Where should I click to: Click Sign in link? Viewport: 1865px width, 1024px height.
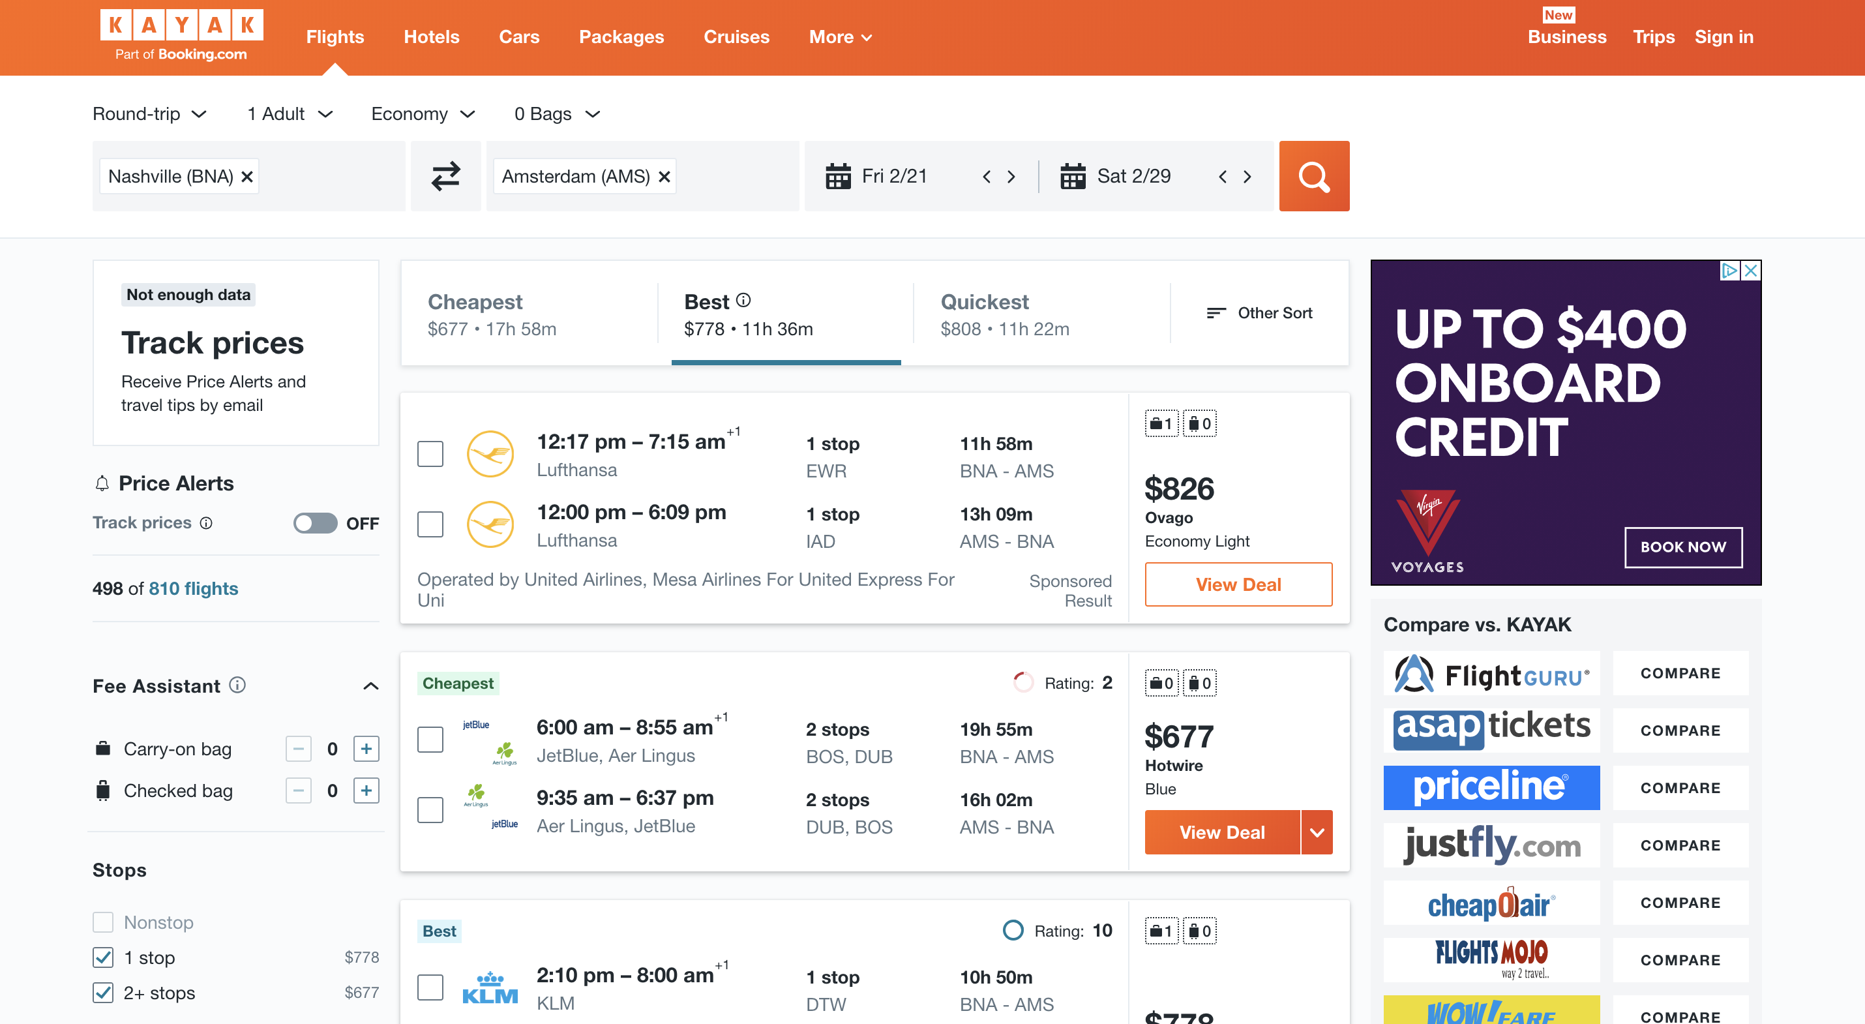1724,37
